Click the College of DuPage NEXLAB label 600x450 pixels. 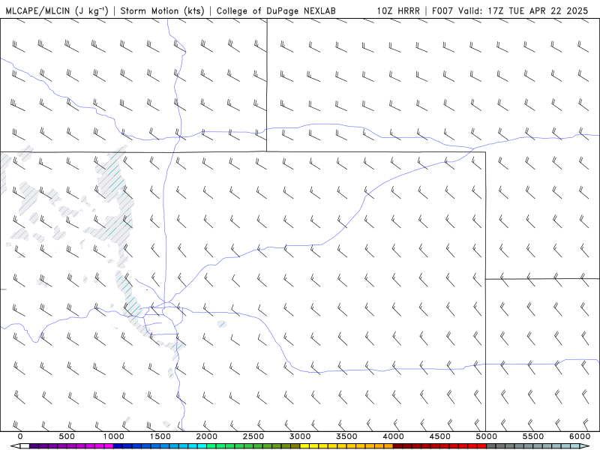coord(276,10)
